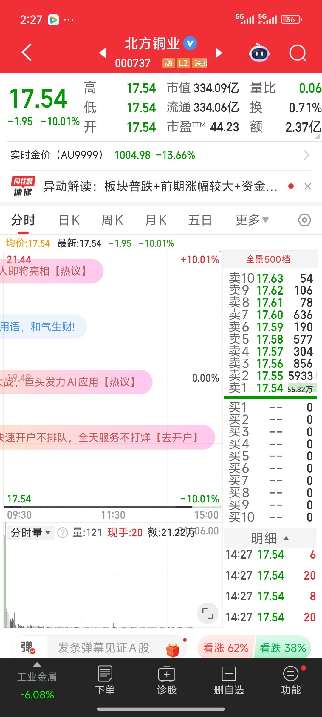322x717 pixels.
Task: Expand chart to fullscreen
Action: (x=208, y=613)
